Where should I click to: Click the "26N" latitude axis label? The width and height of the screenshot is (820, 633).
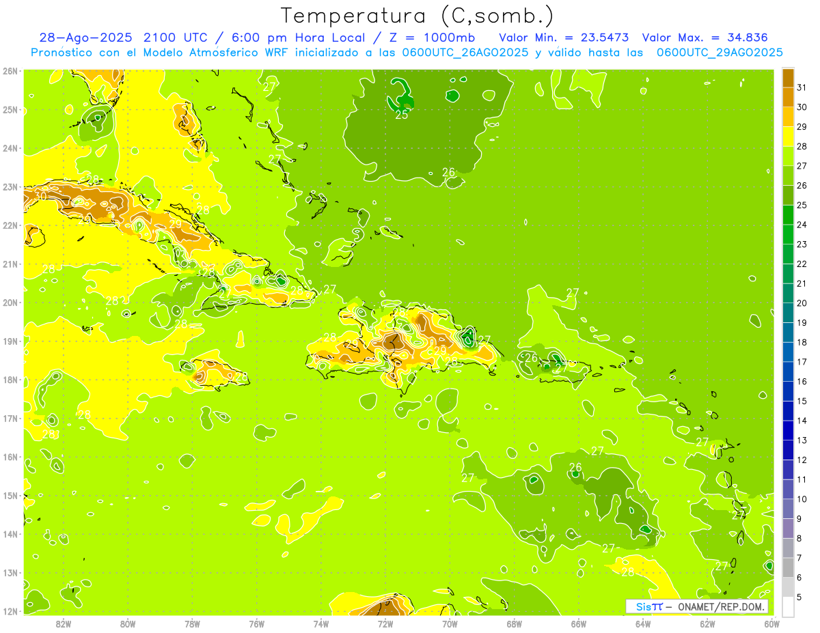click(x=10, y=71)
